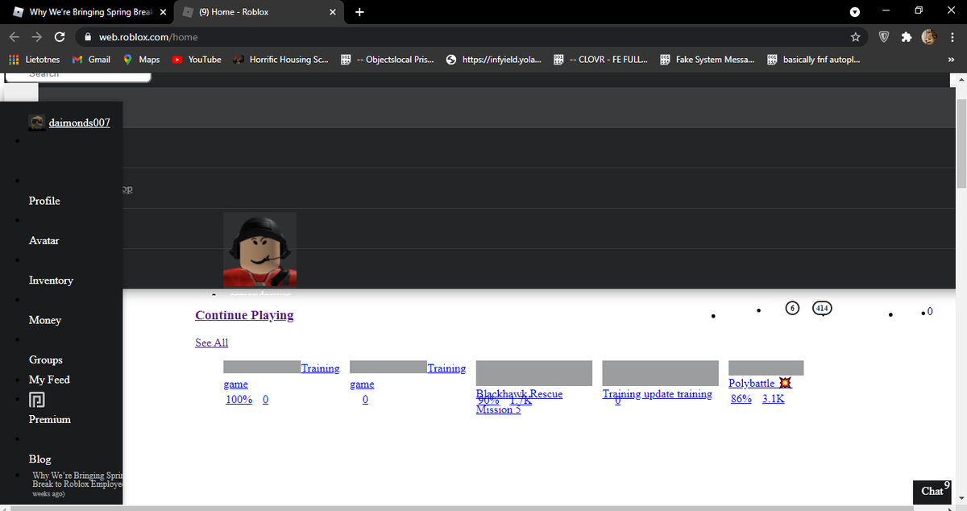Open the Fake System Messa... bookmark
Screen dimensions: 967x511
[707, 60]
